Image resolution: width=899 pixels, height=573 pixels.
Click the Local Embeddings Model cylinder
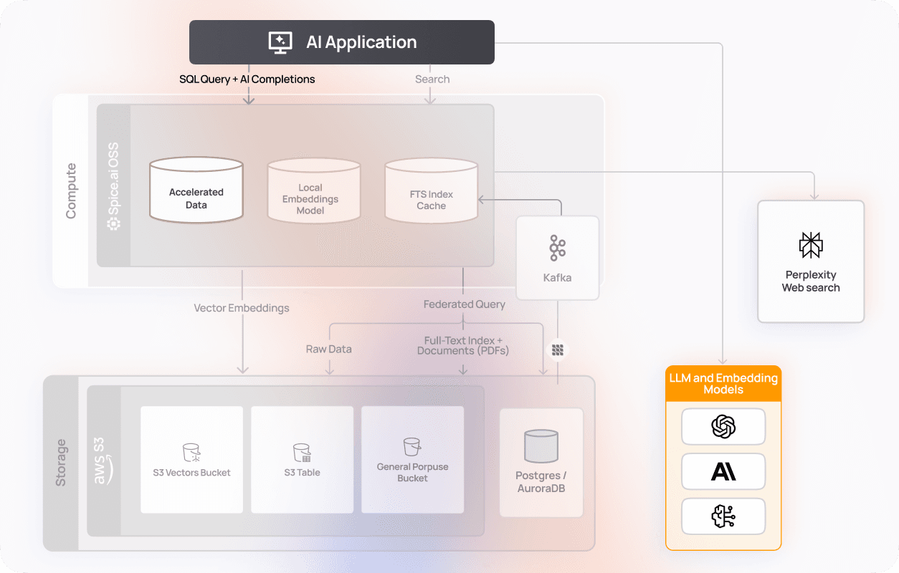coord(313,190)
